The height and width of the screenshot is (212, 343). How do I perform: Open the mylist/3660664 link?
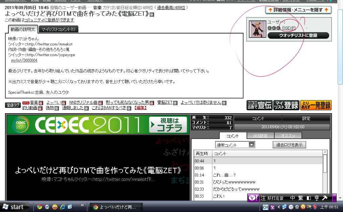tap(24, 60)
